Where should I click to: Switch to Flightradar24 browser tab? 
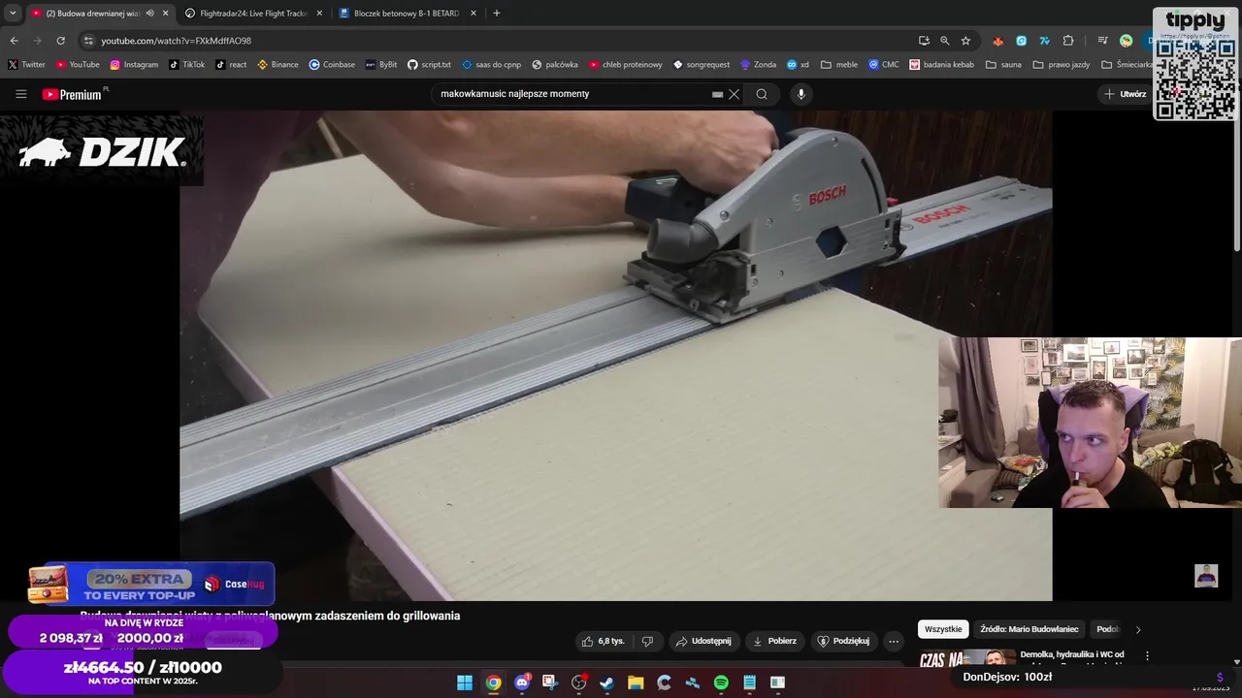point(253,14)
